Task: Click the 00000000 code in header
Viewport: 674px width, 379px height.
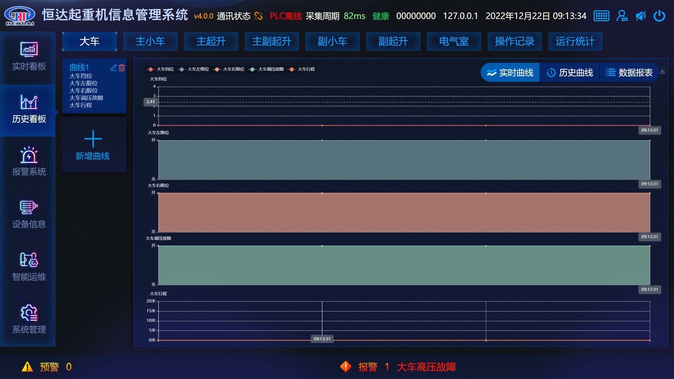Action: coord(416,16)
